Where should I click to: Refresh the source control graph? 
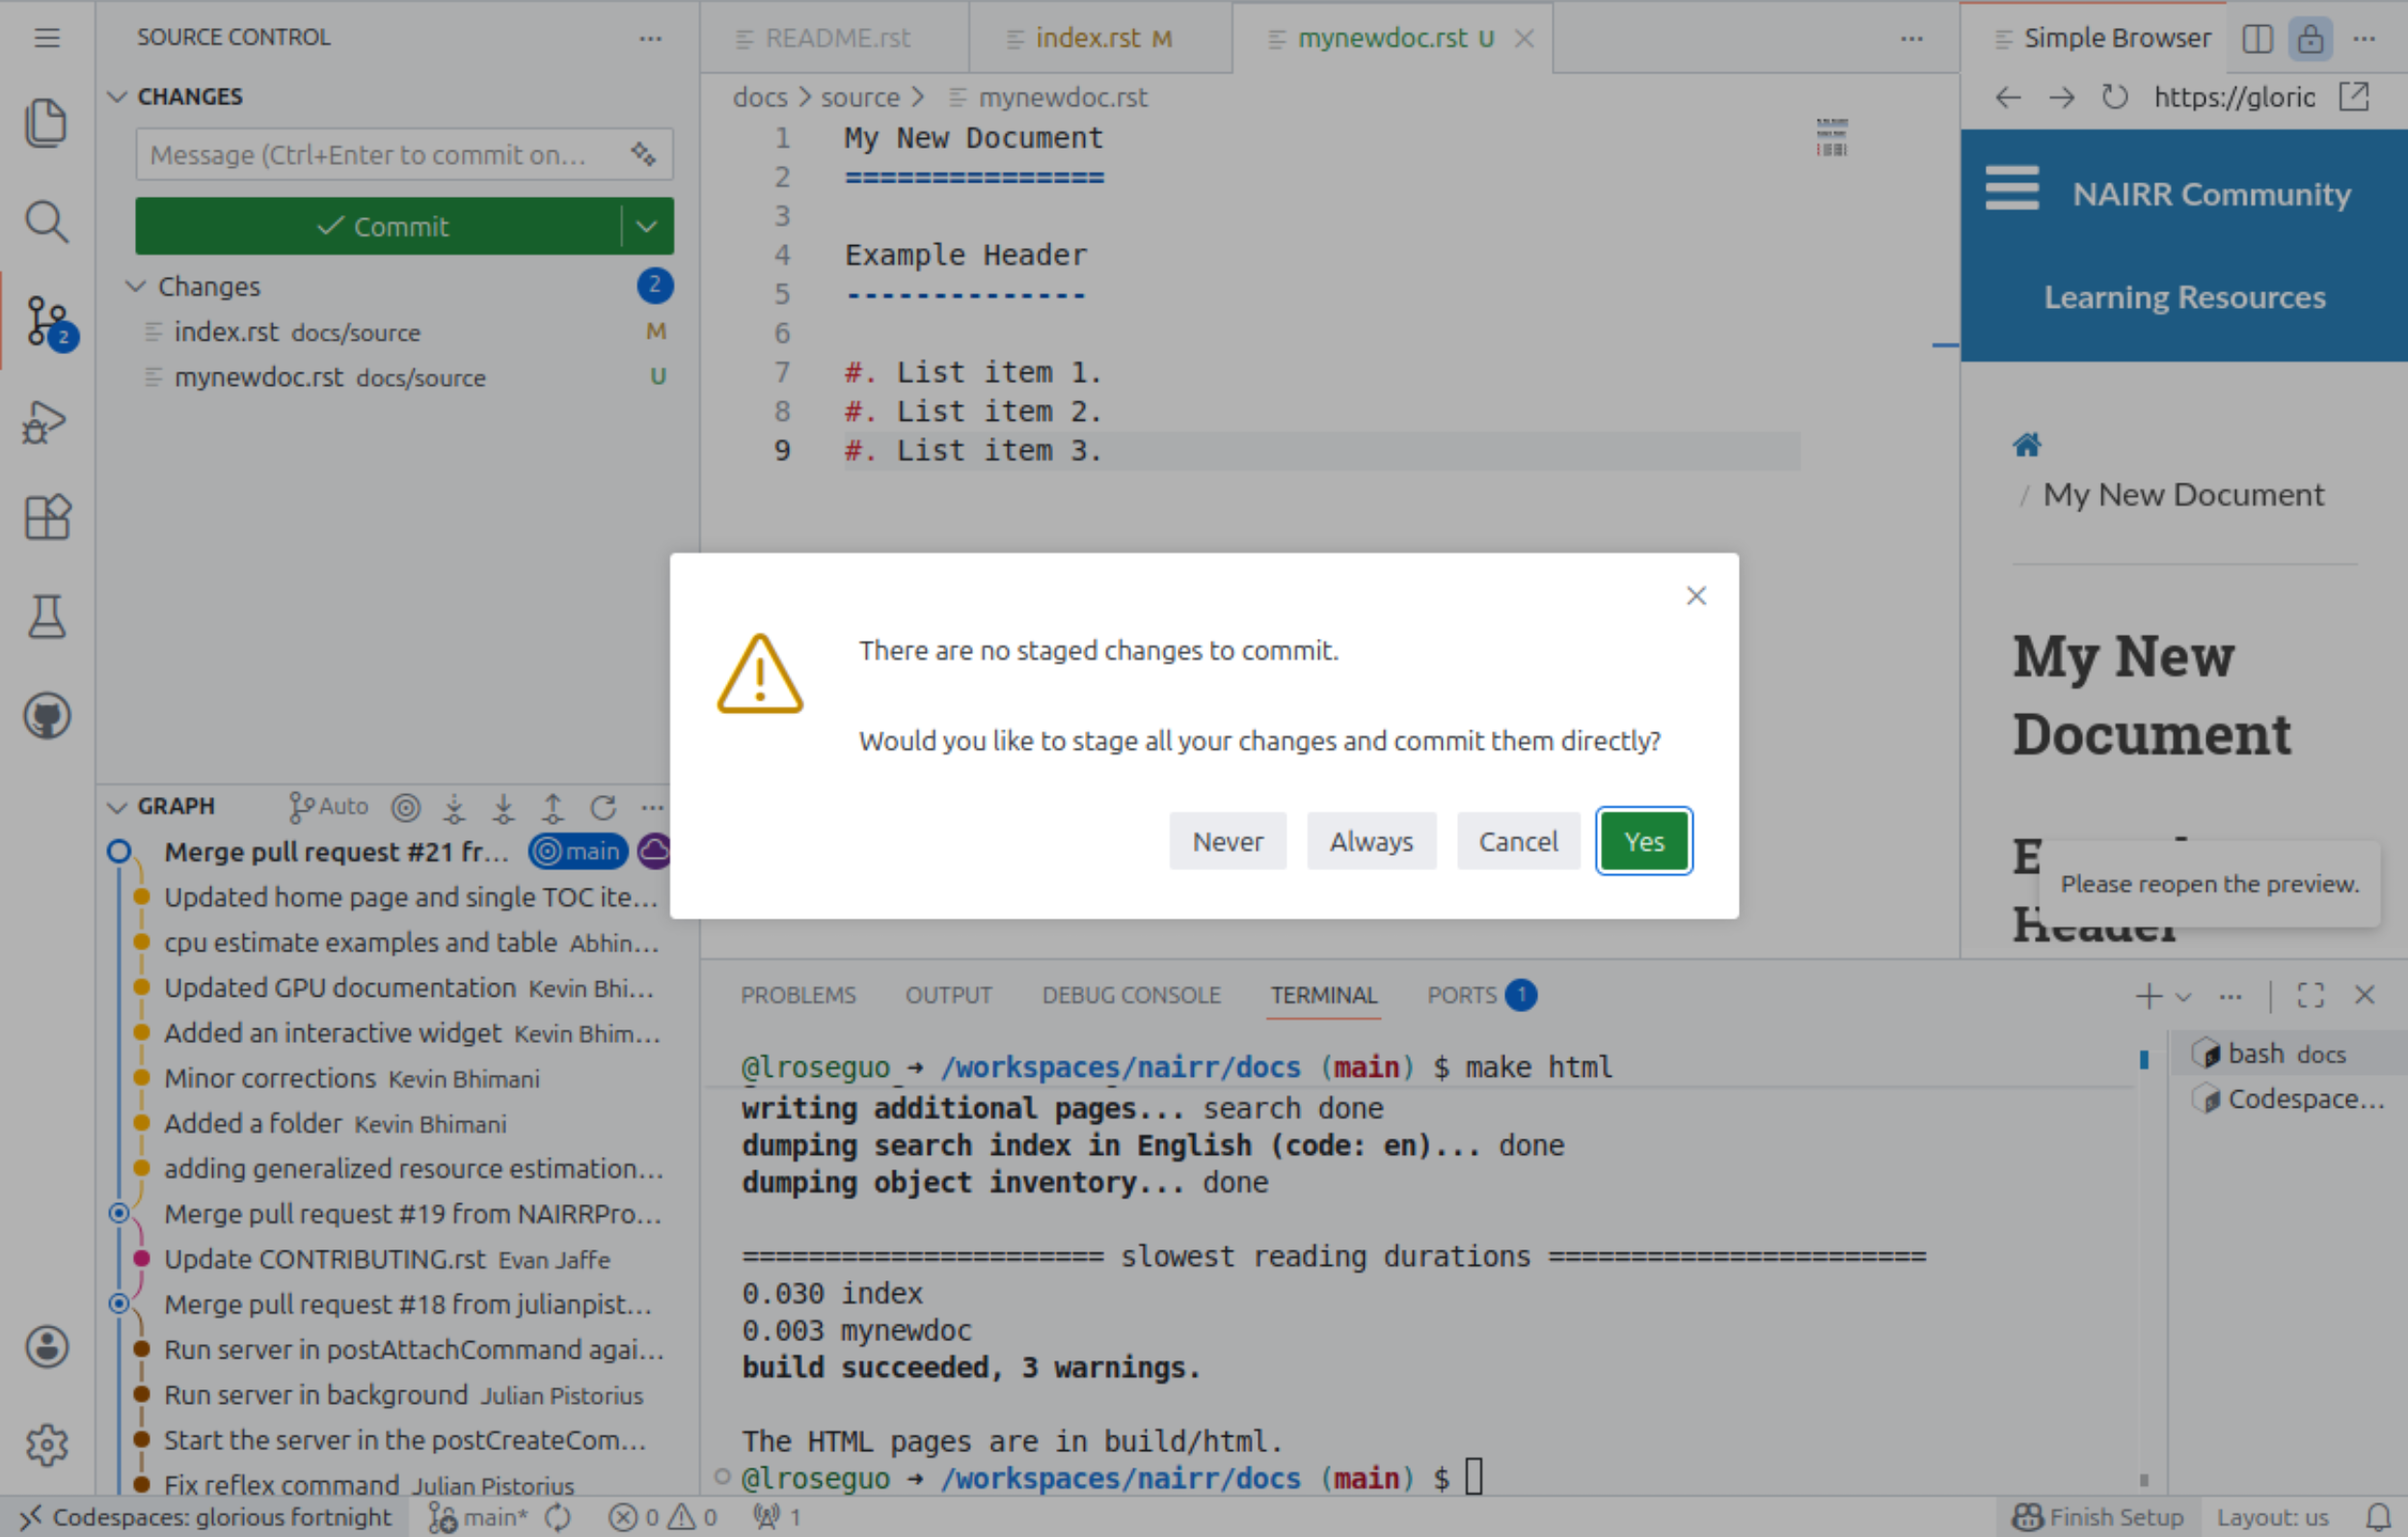[603, 807]
